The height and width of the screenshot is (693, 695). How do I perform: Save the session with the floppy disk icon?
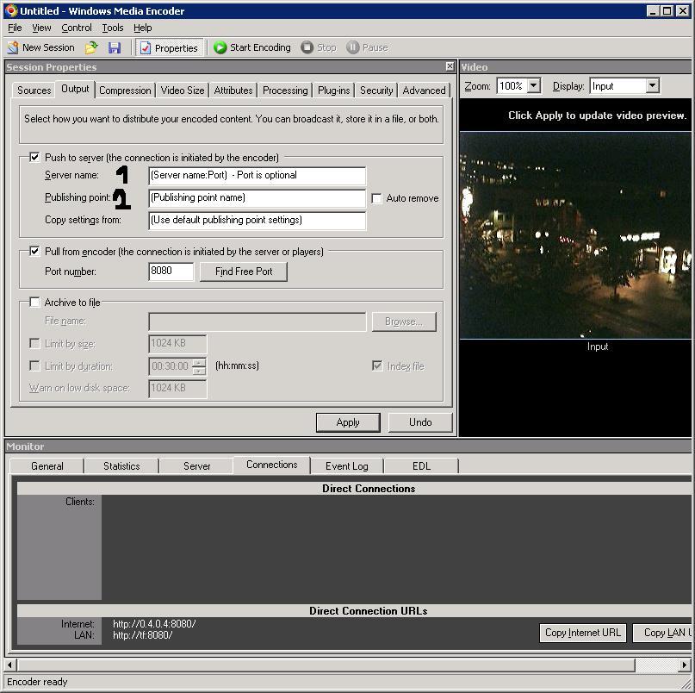[115, 47]
